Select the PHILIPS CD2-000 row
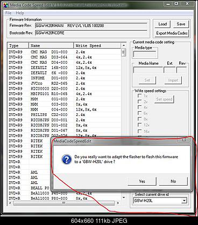198x225 pixels. click(x=64, y=114)
